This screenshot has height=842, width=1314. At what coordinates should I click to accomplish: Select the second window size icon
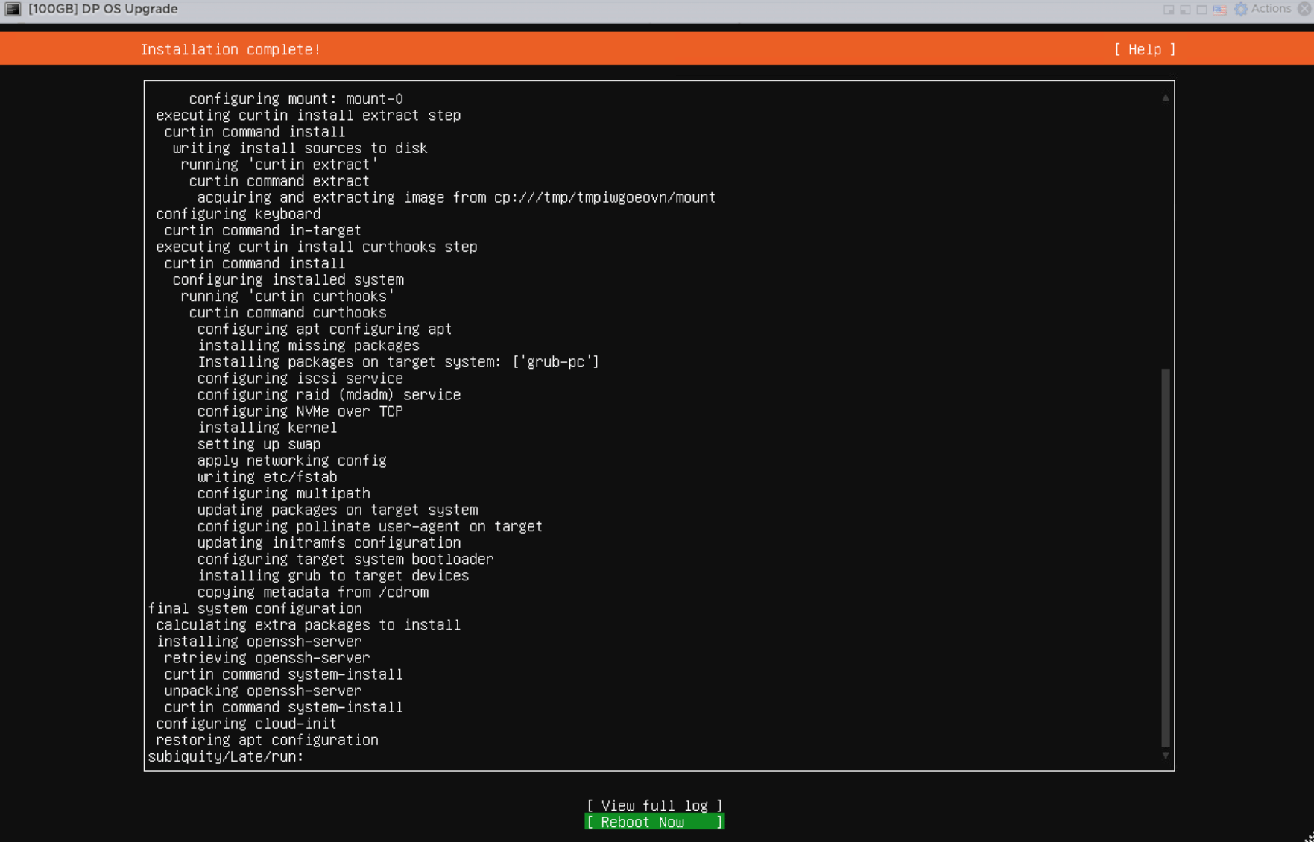click(x=1185, y=10)
